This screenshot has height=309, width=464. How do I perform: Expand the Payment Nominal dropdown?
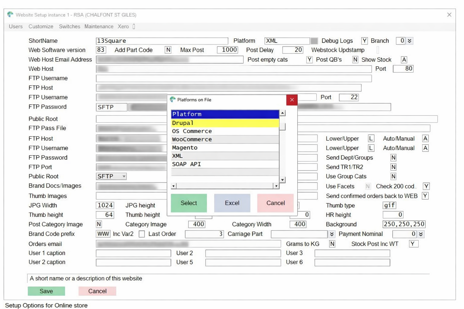[420, 234]
